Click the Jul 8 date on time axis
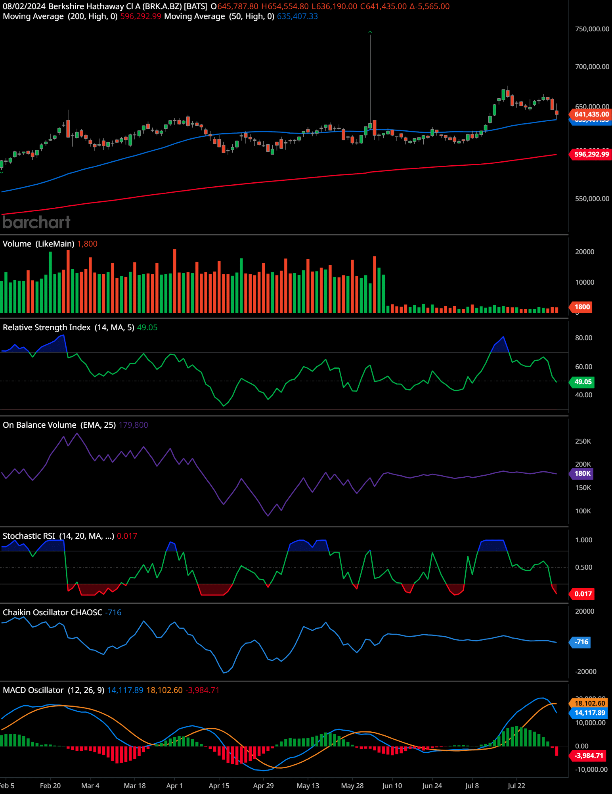 tap(472, 786)
